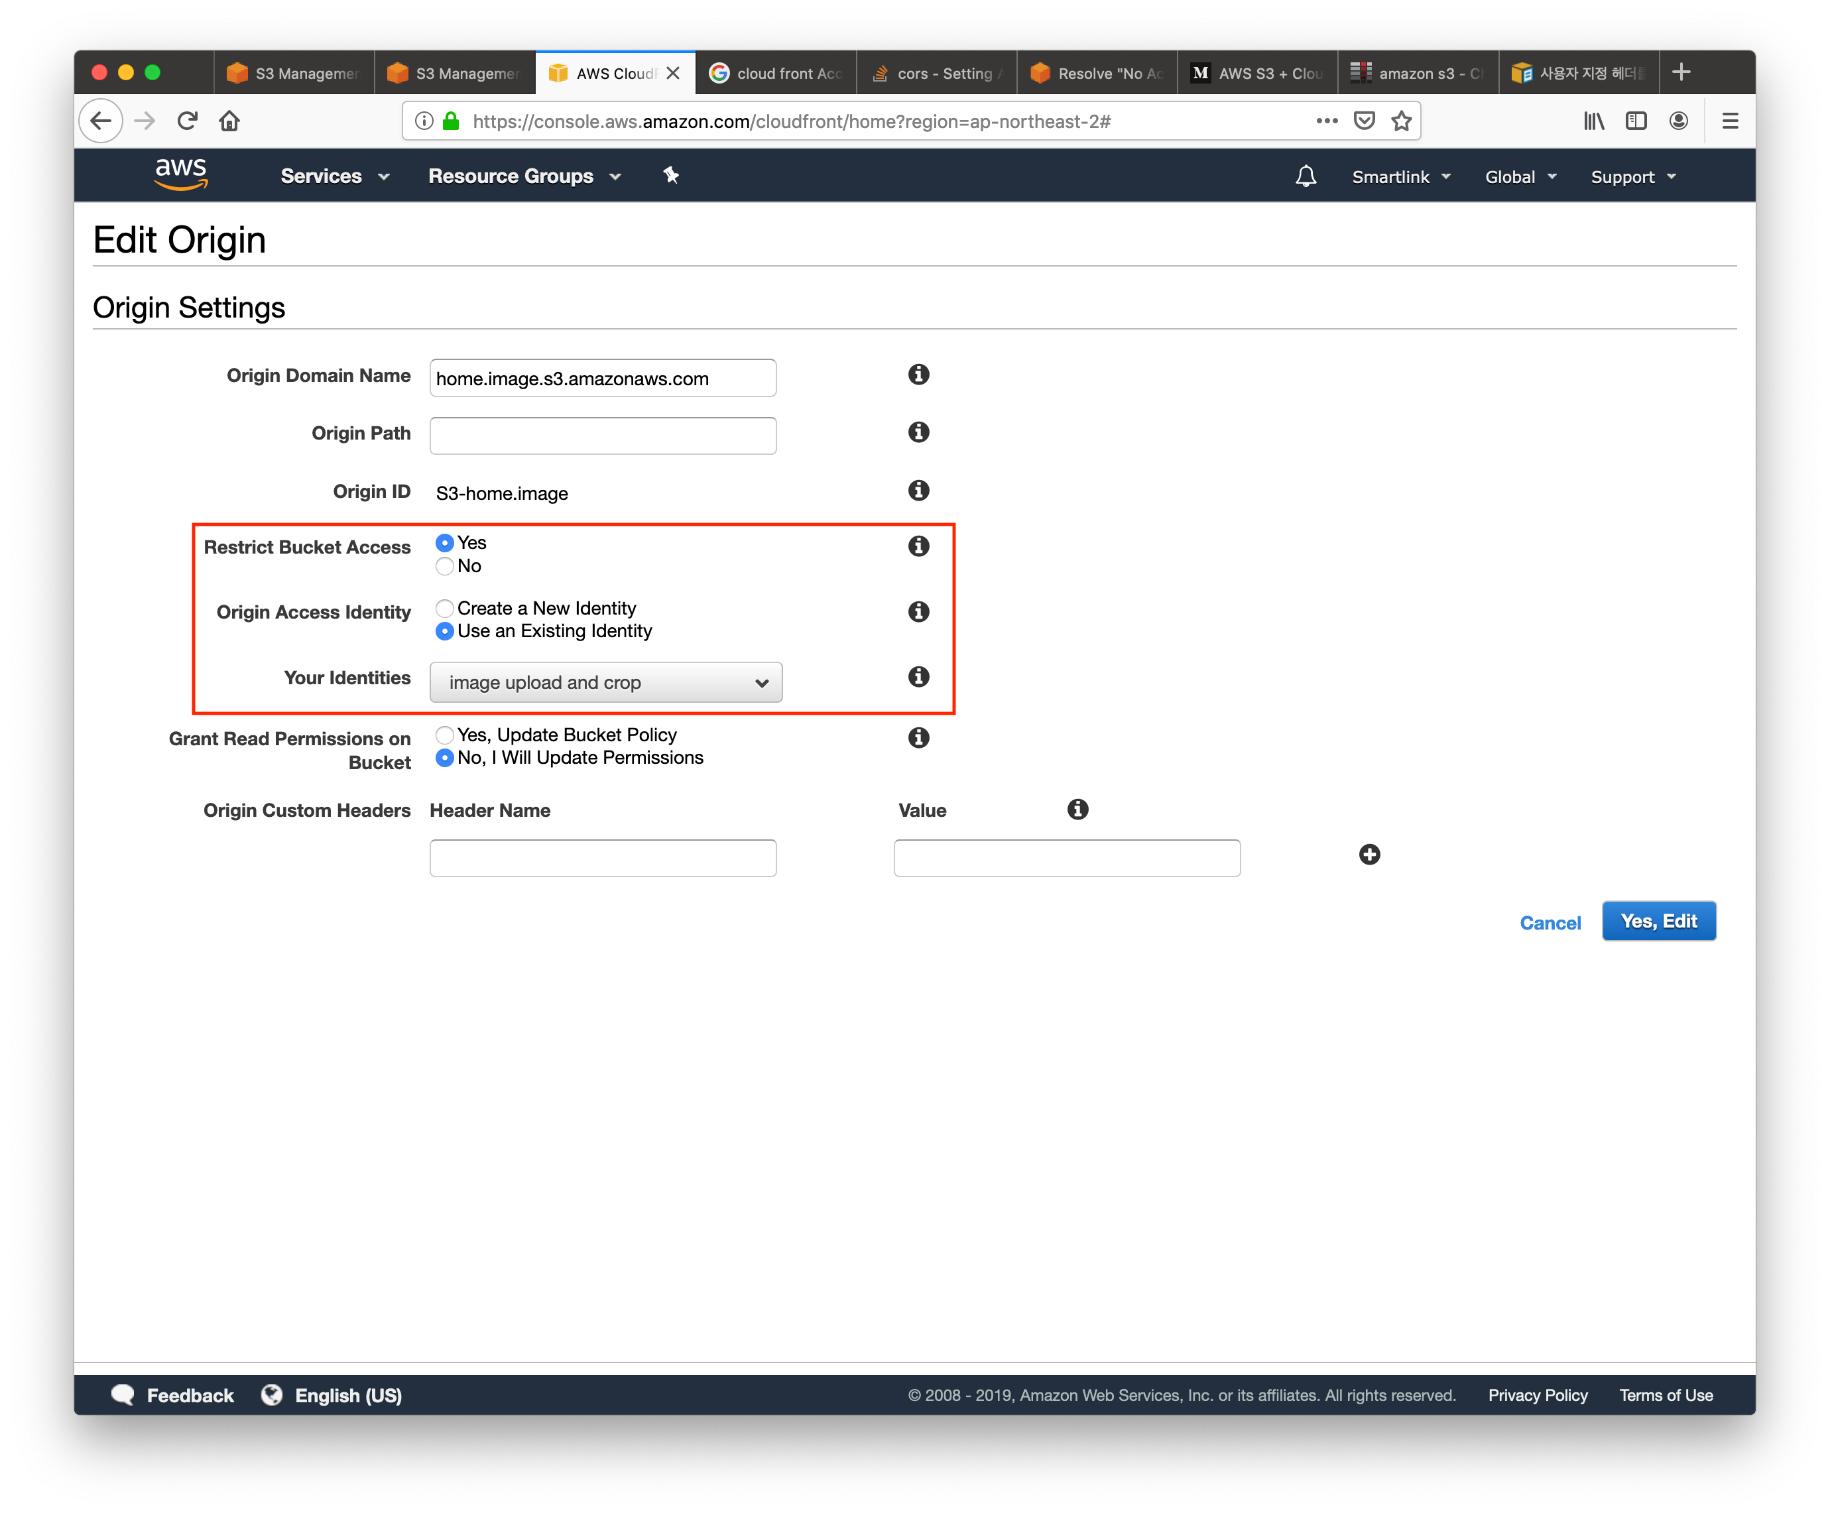Add another custom header with plus icon

coord(1369,855)
